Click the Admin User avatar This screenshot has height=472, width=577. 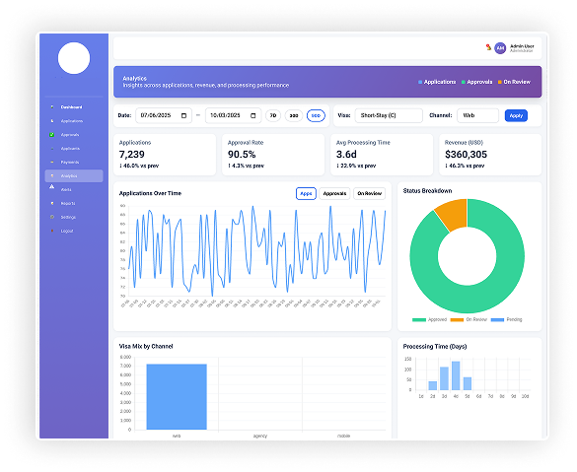click(x=500, y=48)
